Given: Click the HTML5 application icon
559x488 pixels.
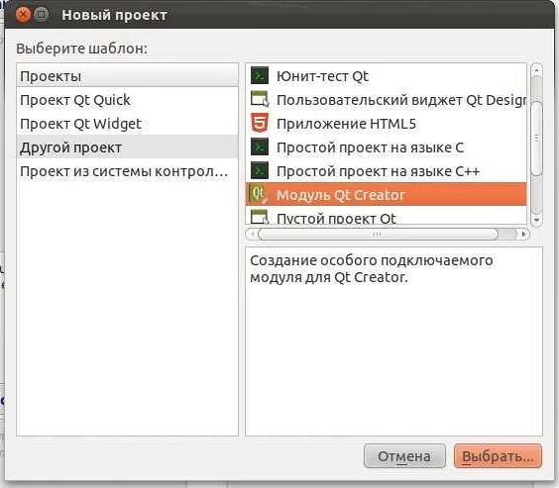Looking at the screenshot, I should coord(259,123).
